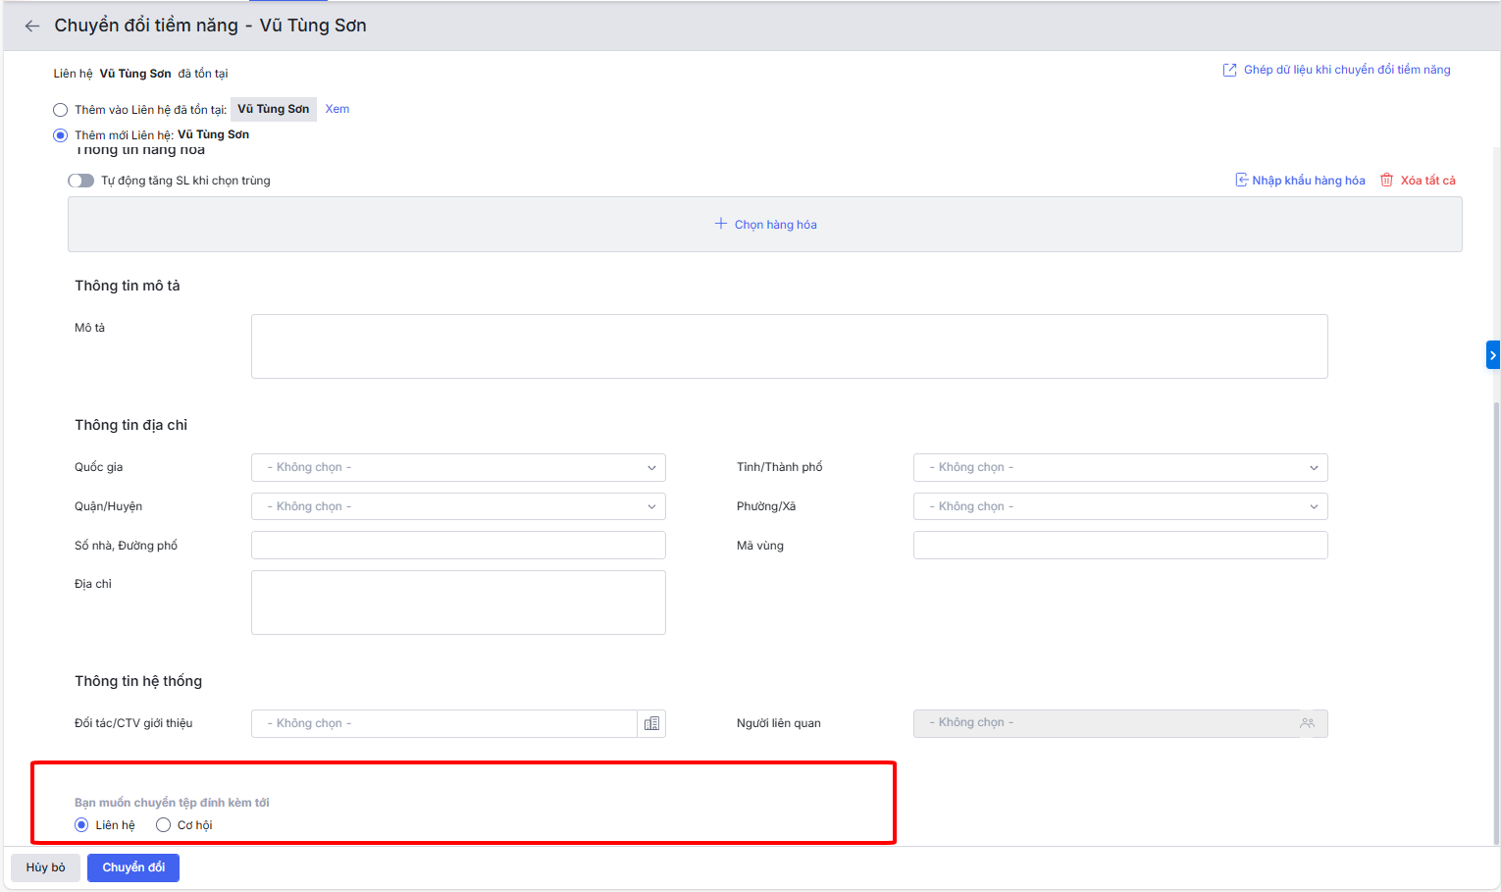Open the Tỉnh/Thành phố dropdown

(x=1119, y=468)
